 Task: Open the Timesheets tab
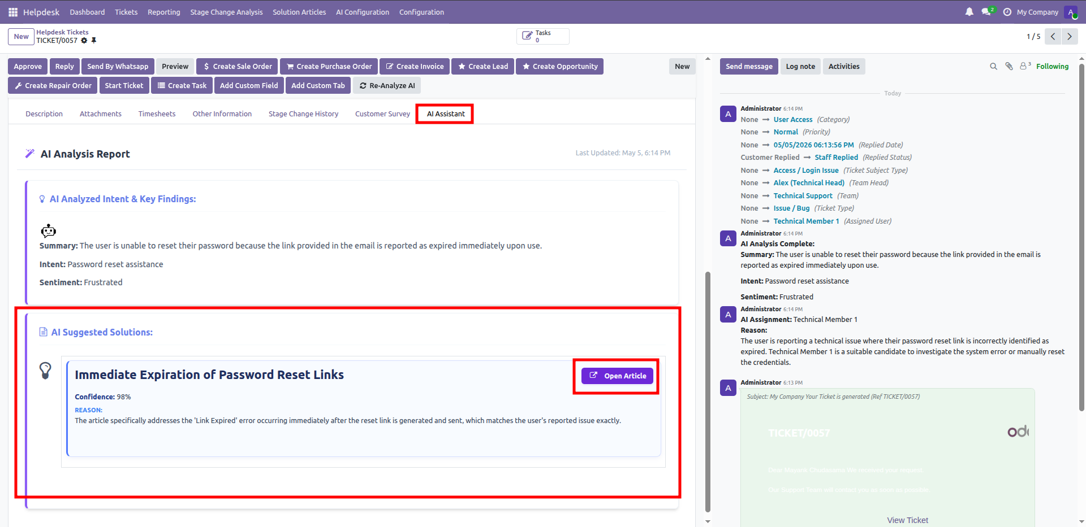[x=157, y=114]
